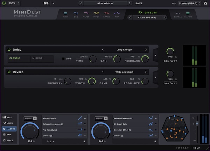Click the Sound Particles logo icon
Image resolution: width=210 pixels, height=151 pixels.
(4, 3)
